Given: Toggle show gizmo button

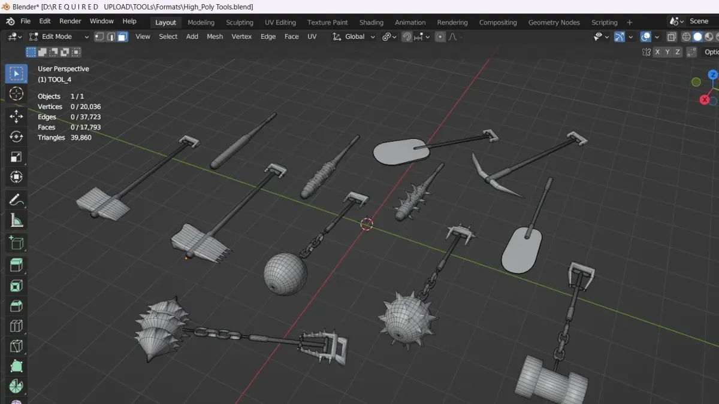Looking at the screenshot, I should (x=620, y=37).
